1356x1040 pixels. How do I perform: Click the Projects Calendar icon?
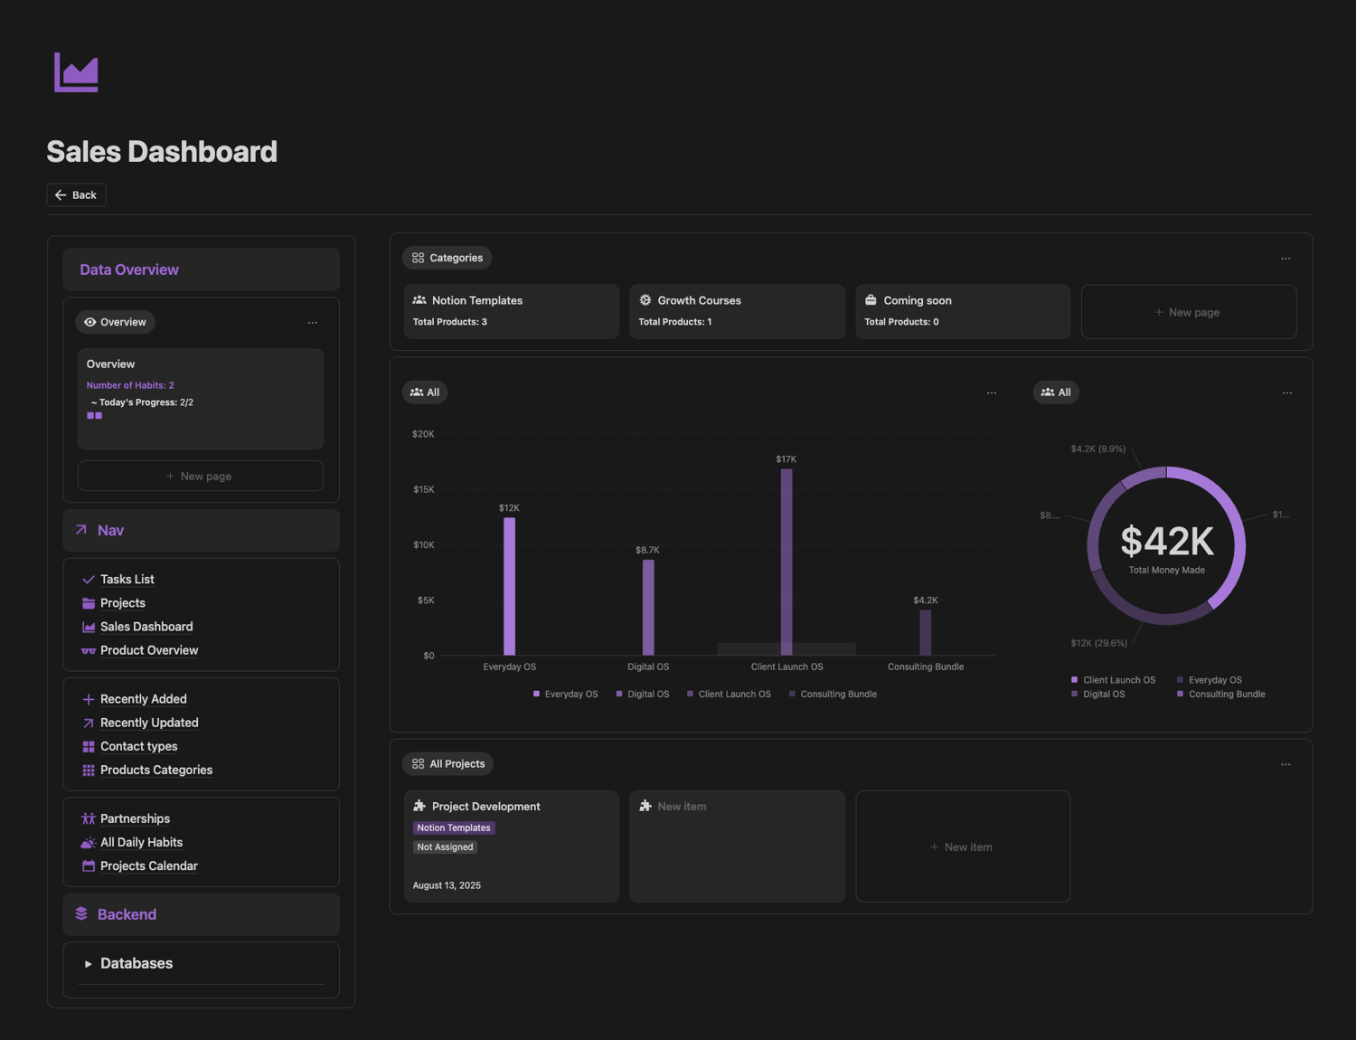[89, 865]
